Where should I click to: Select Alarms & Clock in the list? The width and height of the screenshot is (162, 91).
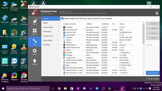(98, 32)
